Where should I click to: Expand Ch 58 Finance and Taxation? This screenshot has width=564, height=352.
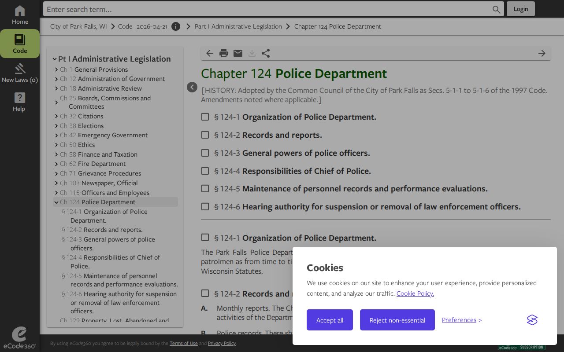tap(56, 154)
